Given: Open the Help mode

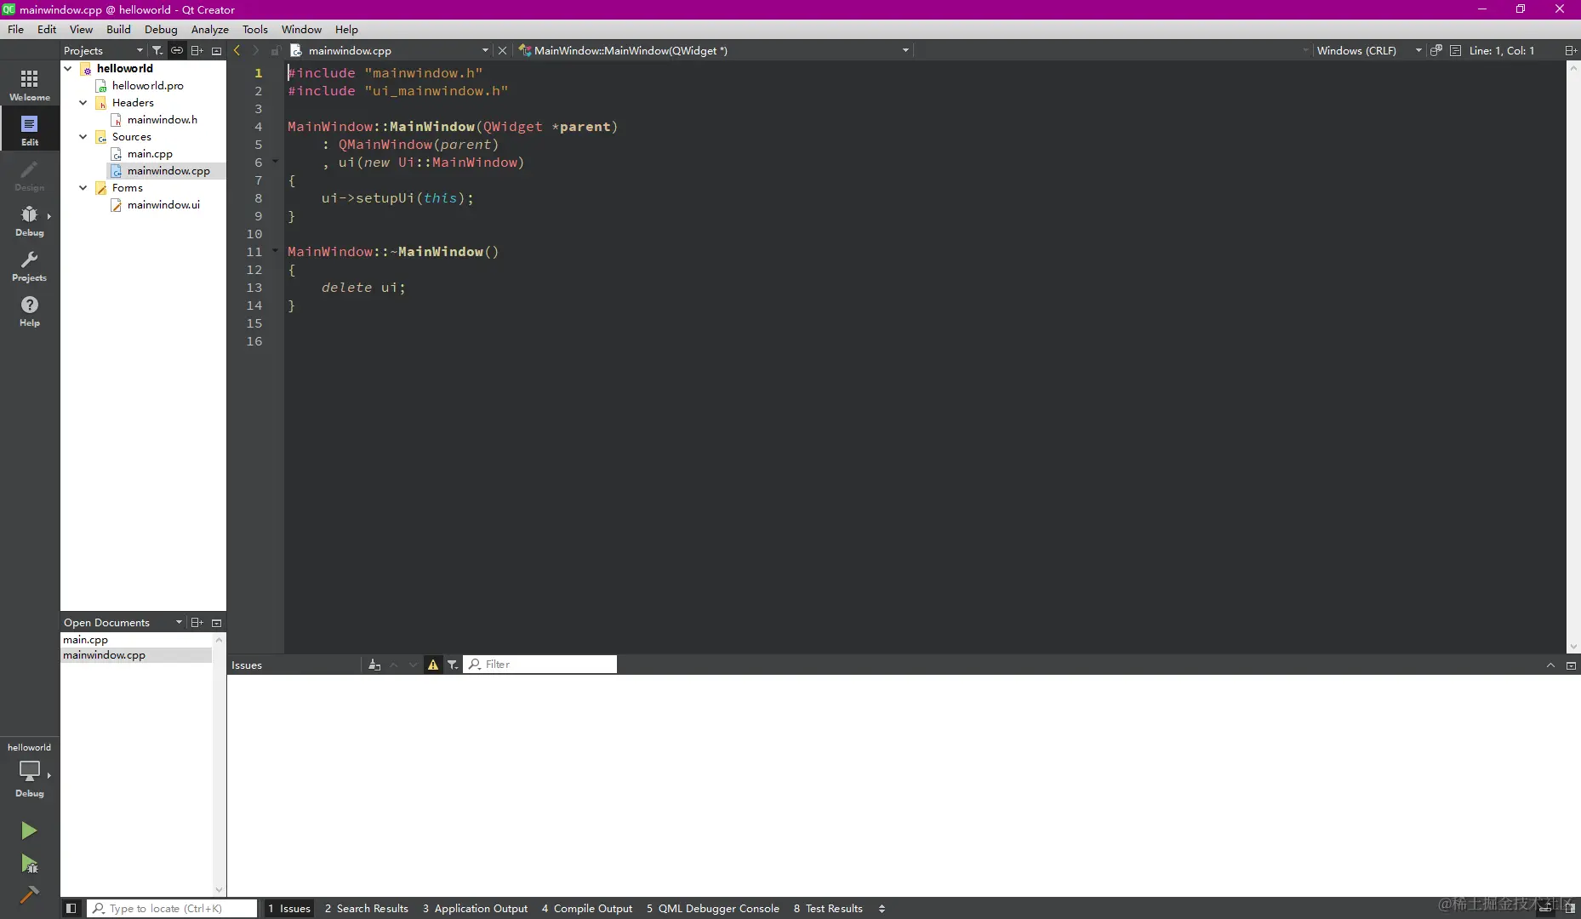Looking at the screenshot, I should tap(30, 311).
